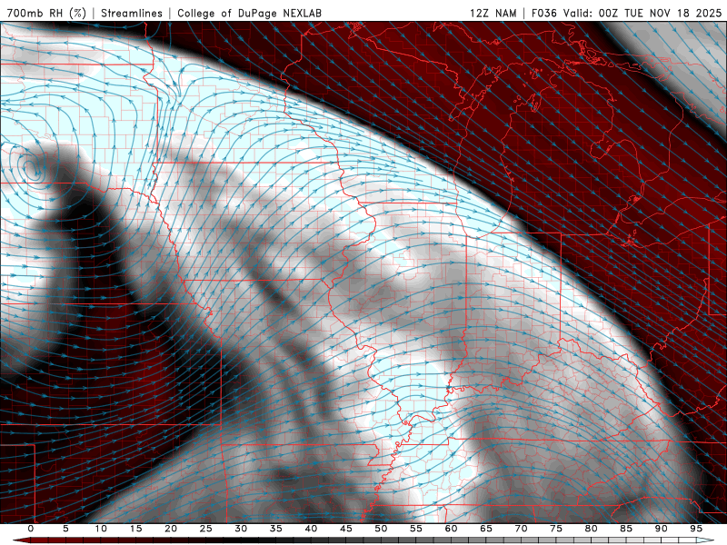Screen dimensions: 727x545
Task: Click 'Valid: 00Z TUE NOV 18 2025' text
Action: click(642, 13)
